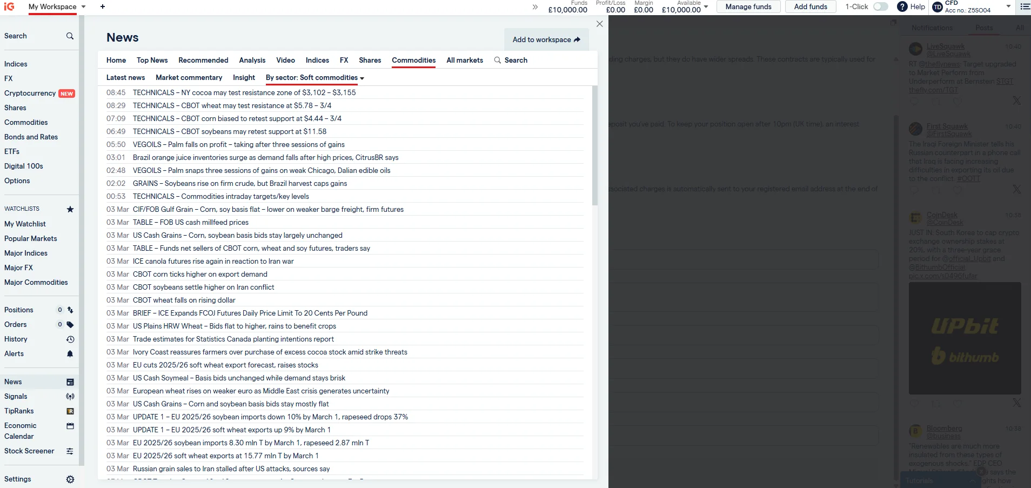Click the TipRanks icon
The height and width of the screenshot is (488, 1031).
(70, 411)
